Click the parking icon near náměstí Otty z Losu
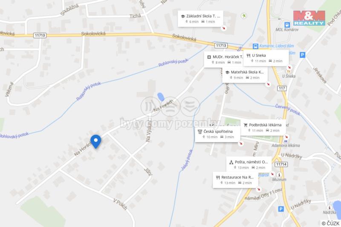Viewport: 341px width, 227px height. pos(281,209)
